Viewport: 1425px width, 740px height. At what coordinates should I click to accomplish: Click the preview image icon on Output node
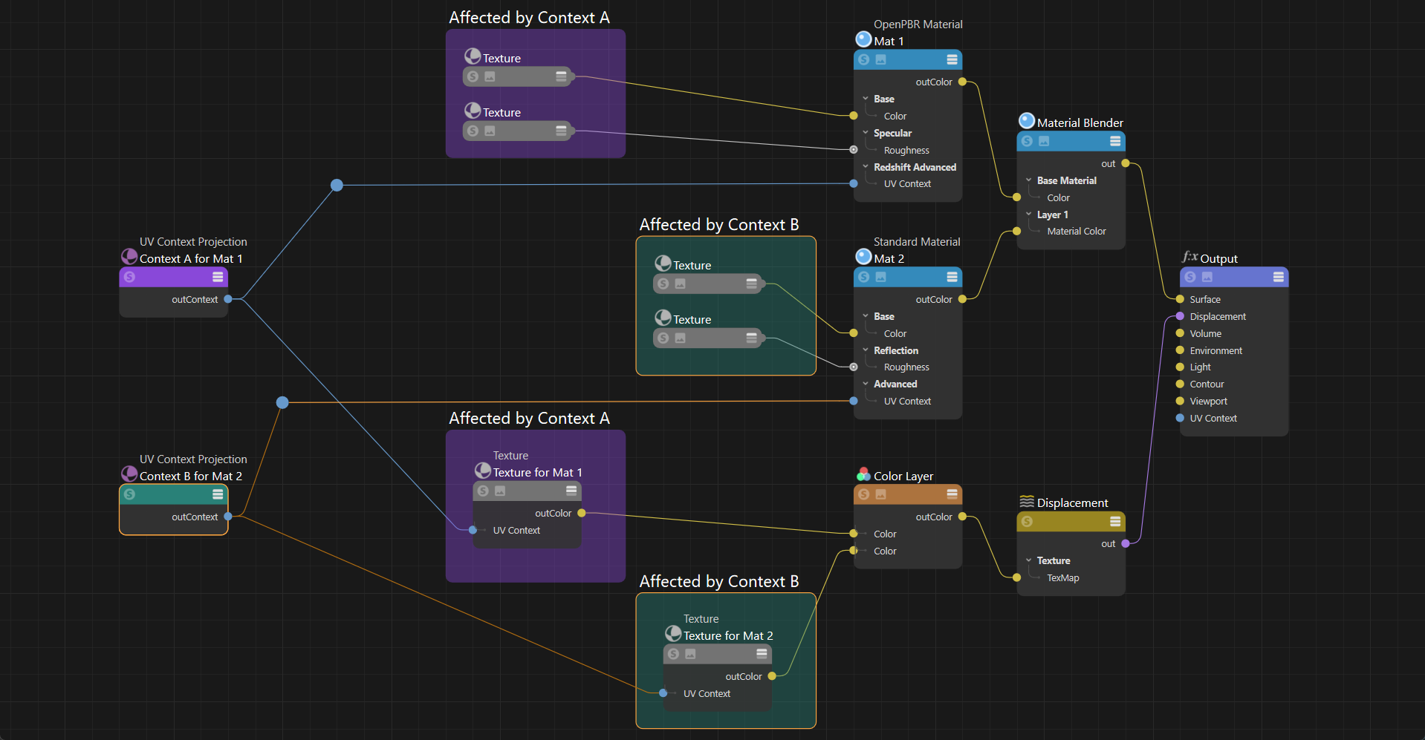coord(1207,277)
